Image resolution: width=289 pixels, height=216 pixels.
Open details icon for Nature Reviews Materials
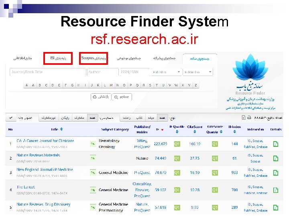click(275, 158)
